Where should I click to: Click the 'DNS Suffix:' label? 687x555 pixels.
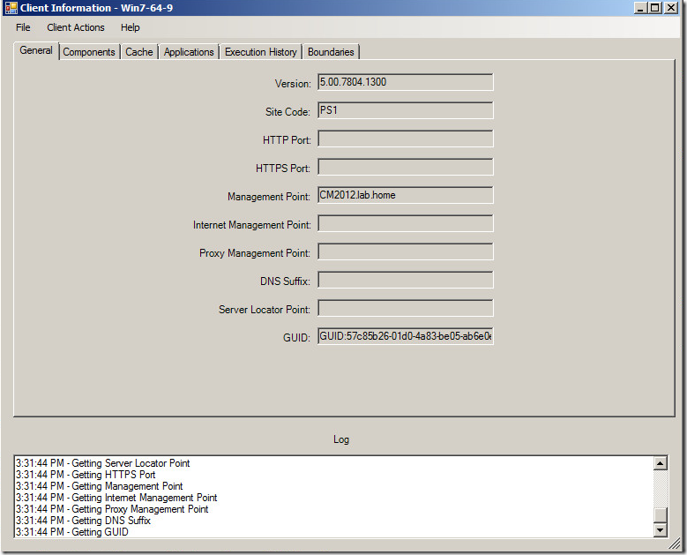pos(285,281)
